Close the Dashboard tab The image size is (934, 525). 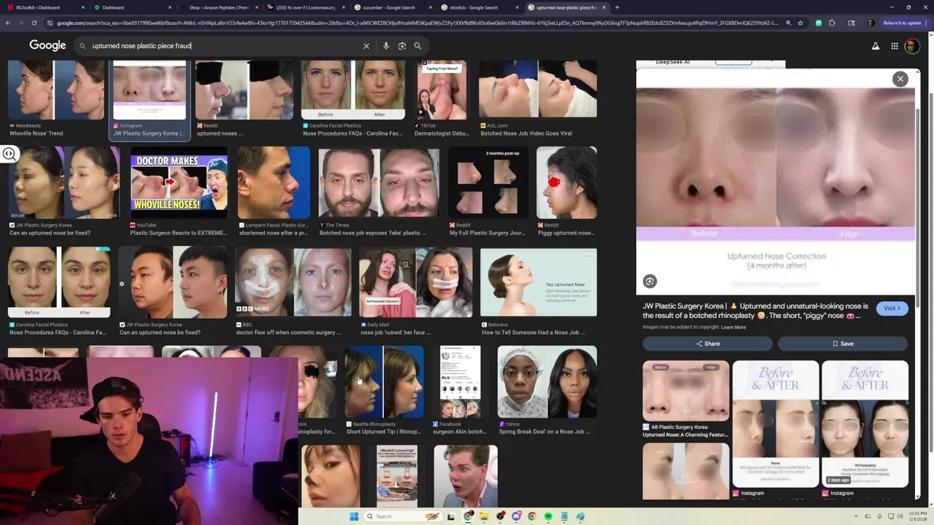[x=170, y=7]
